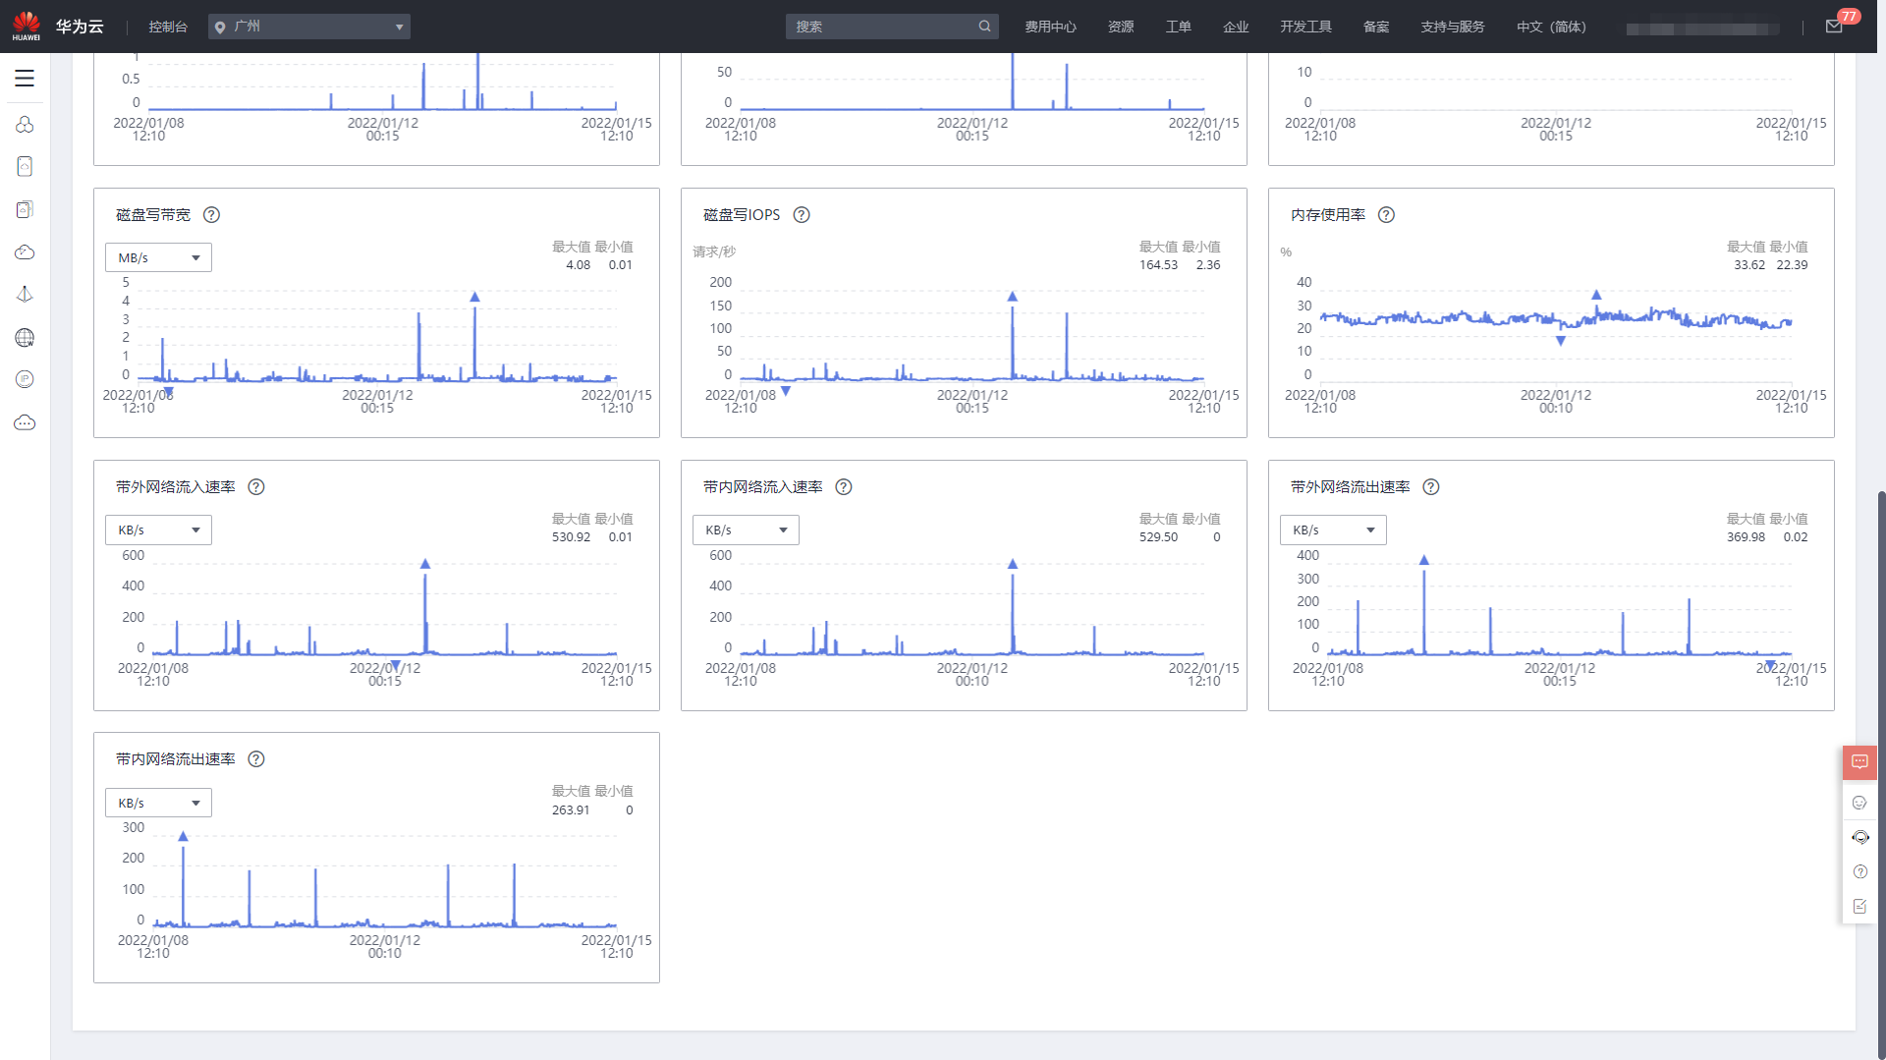Open MB/s unit dropdown for 磁盘写带宽
Screen dimensions: 1886x1060
158,257
